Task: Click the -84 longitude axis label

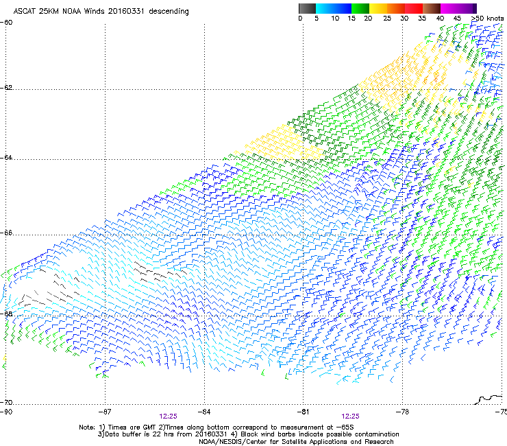Action: click(204, 412)
